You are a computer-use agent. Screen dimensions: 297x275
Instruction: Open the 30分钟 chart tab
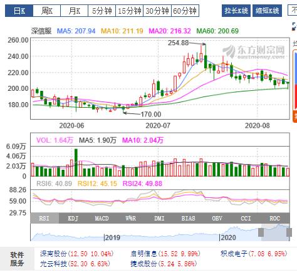pyautogui.click(x=157, y=11)
